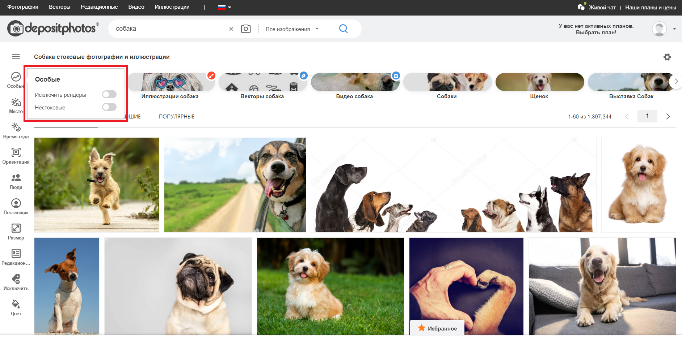Go to Depositphotos home logo
Viewport: 682px width, 337px height.
pyautogui.click(x=53, y=28)
